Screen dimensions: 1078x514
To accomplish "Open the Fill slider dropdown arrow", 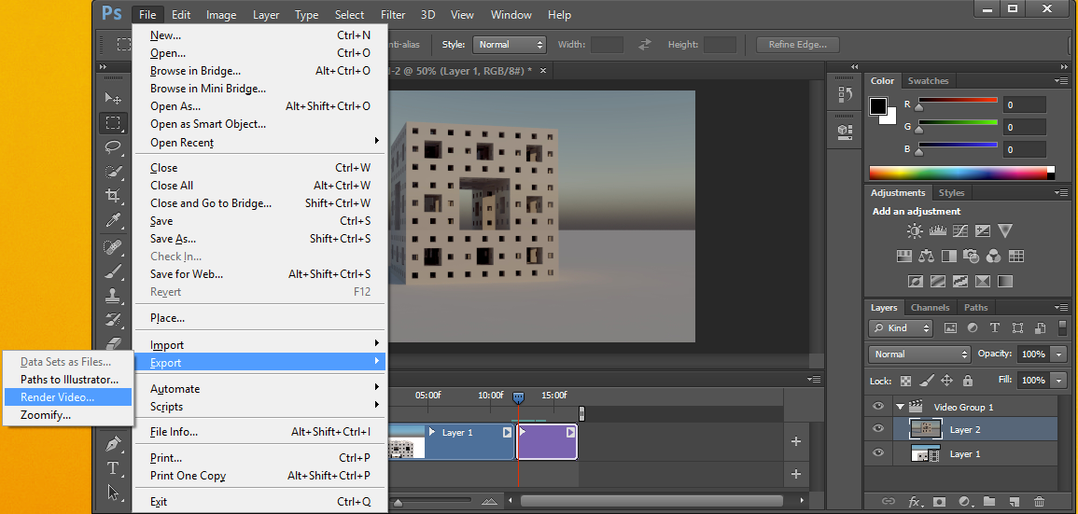I will click(x=1058, y=380).
